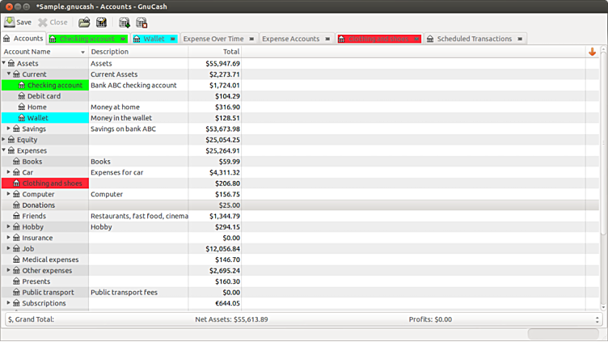
Task: Expand the Car expenses row
Action: [9, 172]
